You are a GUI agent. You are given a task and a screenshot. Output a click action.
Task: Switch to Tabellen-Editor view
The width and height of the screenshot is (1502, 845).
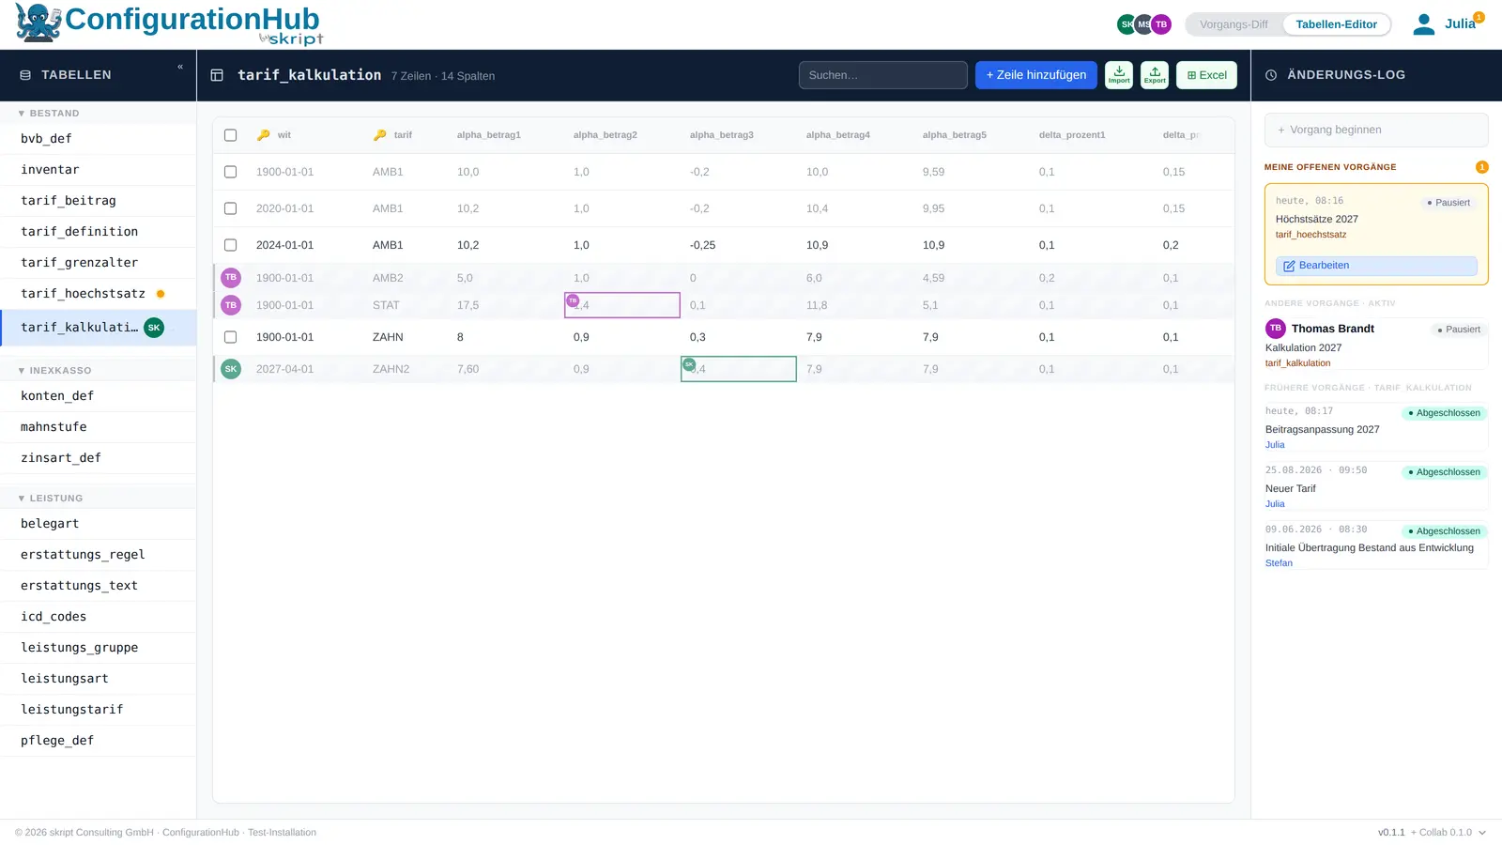[1336, 24]
